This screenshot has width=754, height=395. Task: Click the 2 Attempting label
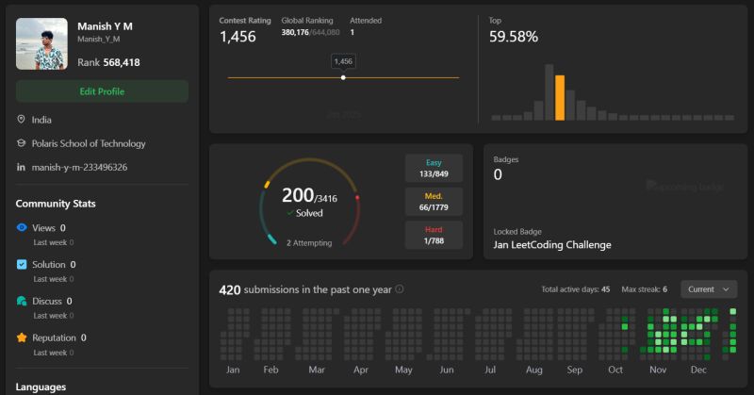pos(309,243)
